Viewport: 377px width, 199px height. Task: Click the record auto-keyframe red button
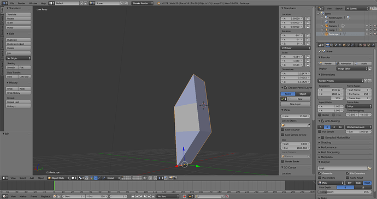(x=185, y=196)
